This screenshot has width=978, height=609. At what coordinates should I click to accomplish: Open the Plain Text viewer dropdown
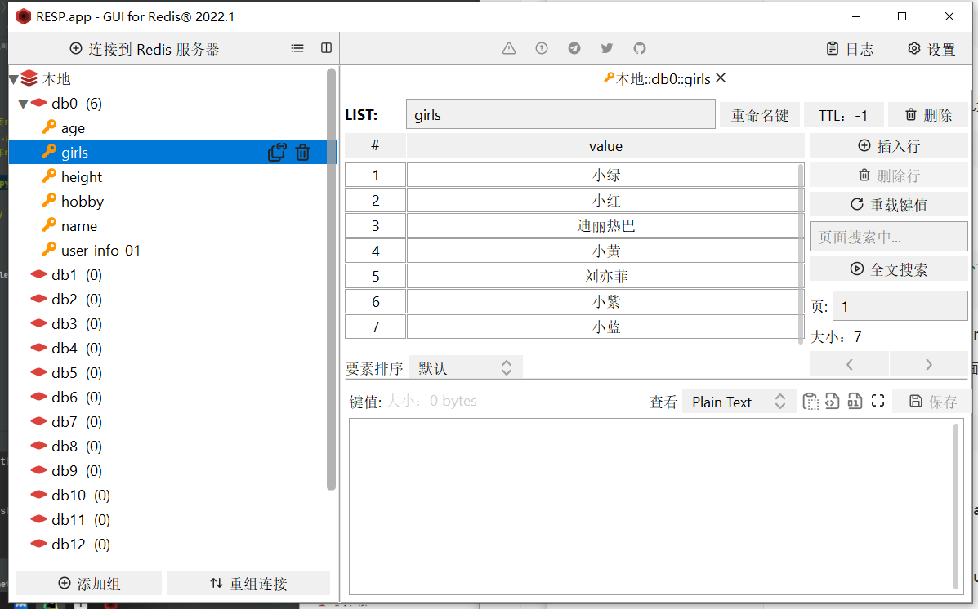point(739,402)
